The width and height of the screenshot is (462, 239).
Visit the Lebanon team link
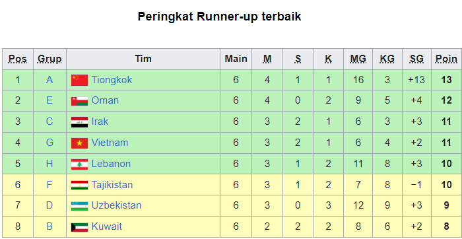point(111,164)
